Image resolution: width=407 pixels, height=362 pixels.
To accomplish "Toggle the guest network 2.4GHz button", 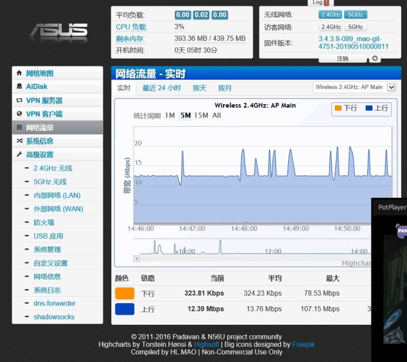I will [330, 27].
